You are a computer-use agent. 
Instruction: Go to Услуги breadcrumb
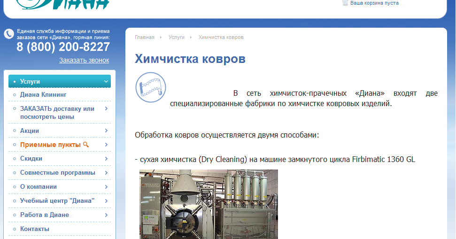pos(177,37)
